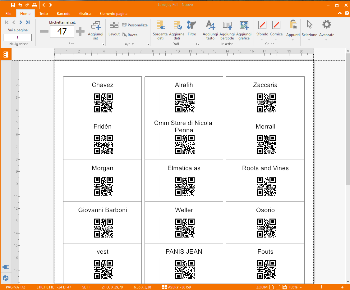Select the first zoom page-fit icon
350x290 pixels.
tap(271, 287)
